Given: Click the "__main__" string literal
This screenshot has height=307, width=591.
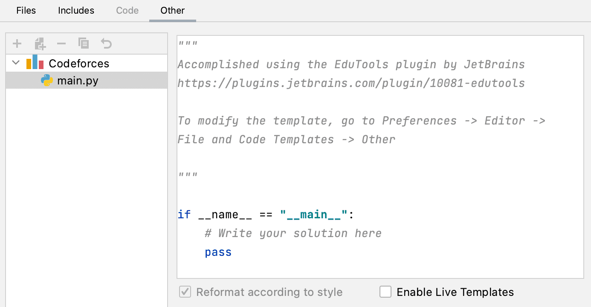Looking at the screenshot, I should (x=314, y=214).
